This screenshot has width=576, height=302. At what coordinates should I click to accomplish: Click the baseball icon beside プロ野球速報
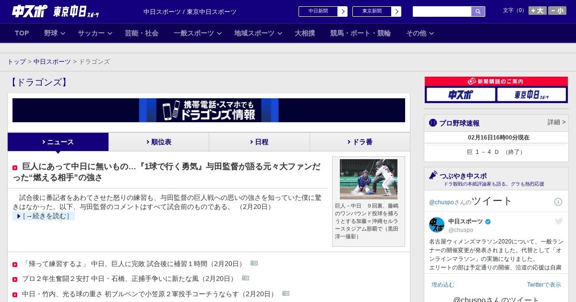[x=433, y=123]
